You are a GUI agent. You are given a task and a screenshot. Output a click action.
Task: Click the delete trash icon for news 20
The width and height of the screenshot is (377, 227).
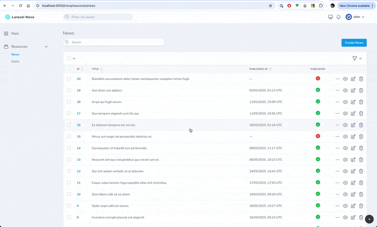(361, 79)
